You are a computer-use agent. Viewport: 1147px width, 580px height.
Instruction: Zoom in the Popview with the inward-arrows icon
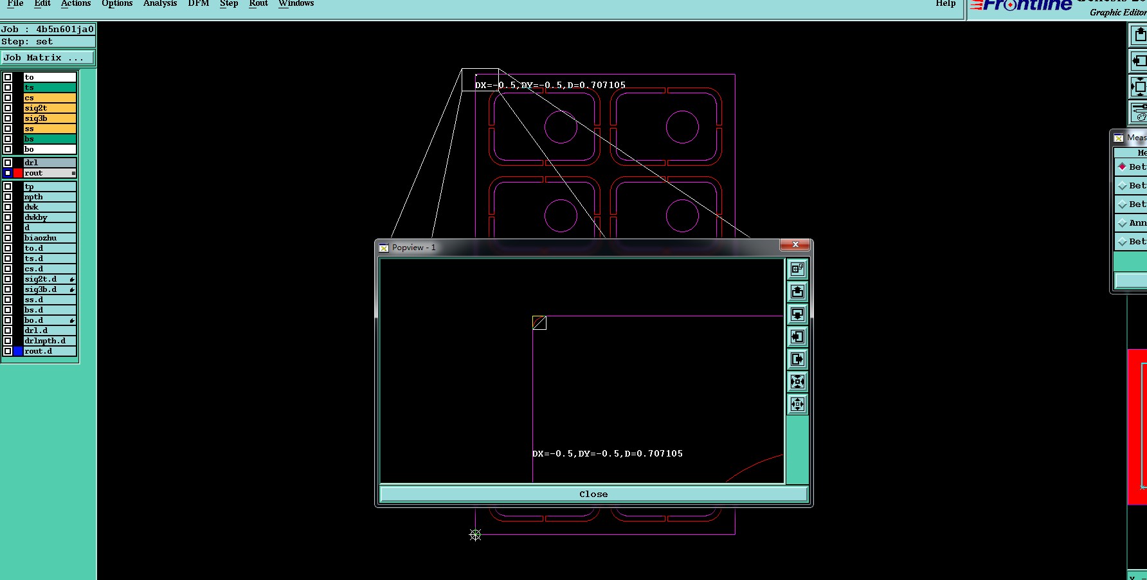tap(797, 382)
